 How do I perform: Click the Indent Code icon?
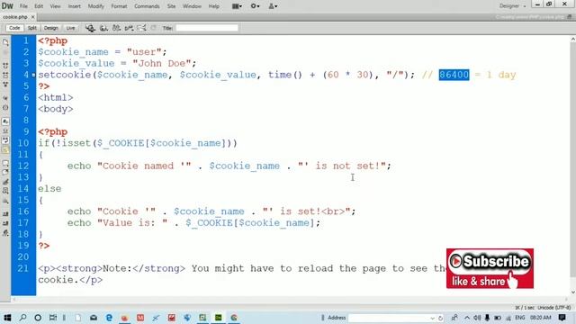[x=5, y=214]
